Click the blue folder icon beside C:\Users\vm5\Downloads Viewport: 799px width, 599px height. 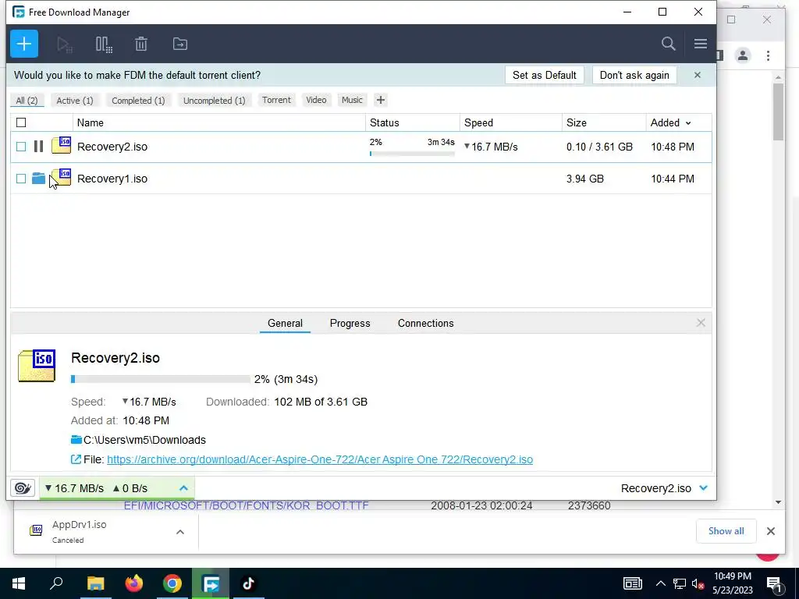tap(76, 440)
